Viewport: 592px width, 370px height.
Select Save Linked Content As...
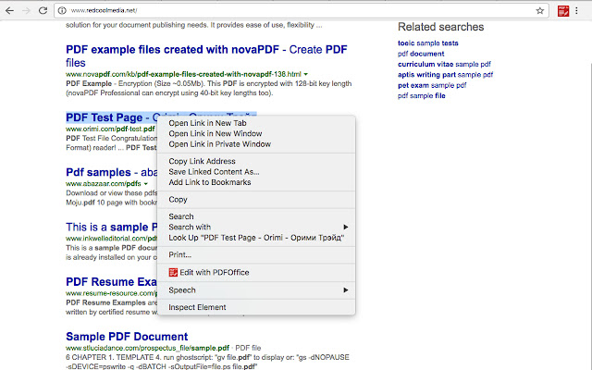(x=214, y=172)
